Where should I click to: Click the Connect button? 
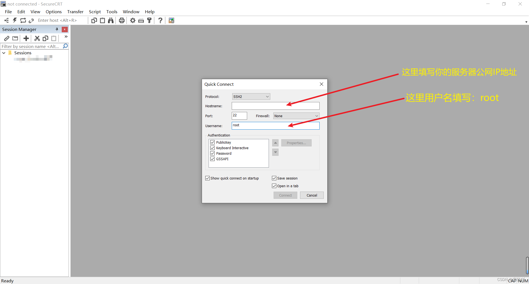tap(285, 195)
